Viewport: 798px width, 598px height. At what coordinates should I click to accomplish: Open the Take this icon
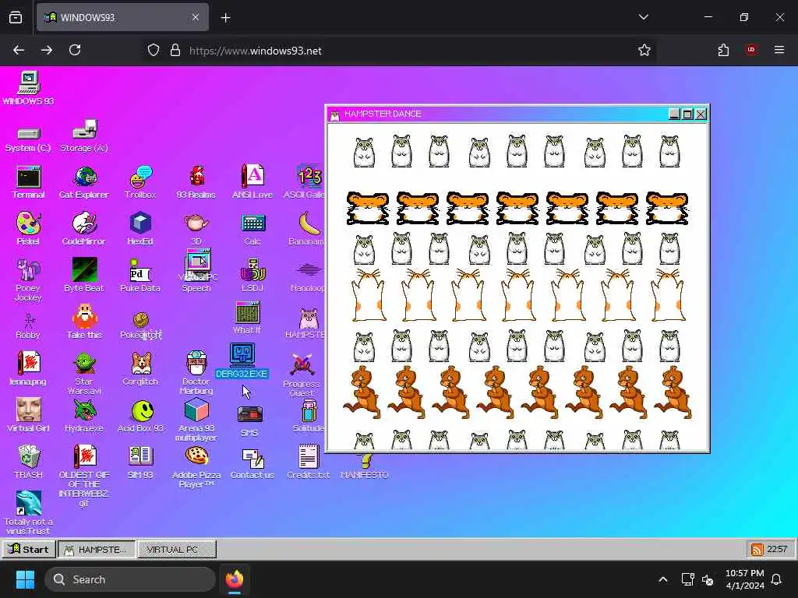84,322
